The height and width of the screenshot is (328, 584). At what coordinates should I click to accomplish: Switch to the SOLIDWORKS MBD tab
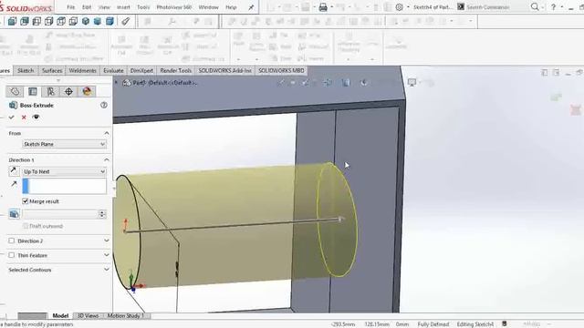pos(281,70)
